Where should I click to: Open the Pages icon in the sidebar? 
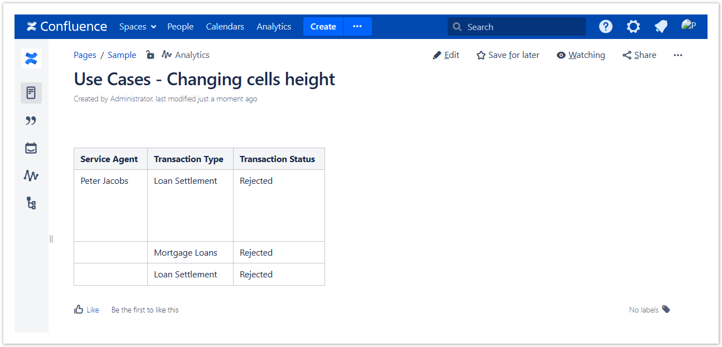click(x=31, y=93)
